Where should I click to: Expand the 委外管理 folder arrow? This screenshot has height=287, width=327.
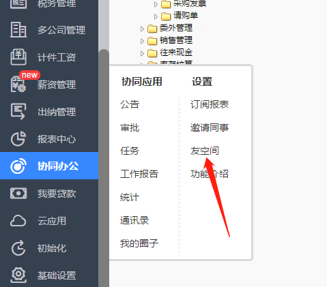click(142, 29)
